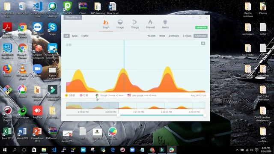Select the Skype desktop icon
The image size is (274, 154).
[x=52, y=29]
